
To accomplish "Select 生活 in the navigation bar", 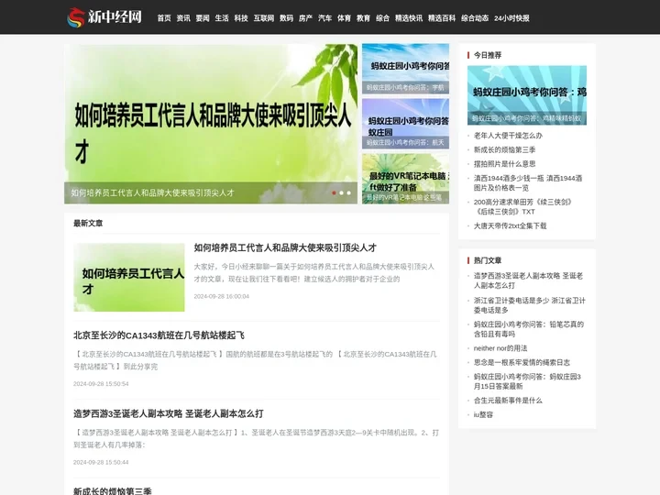I will [x=222, y=18].
